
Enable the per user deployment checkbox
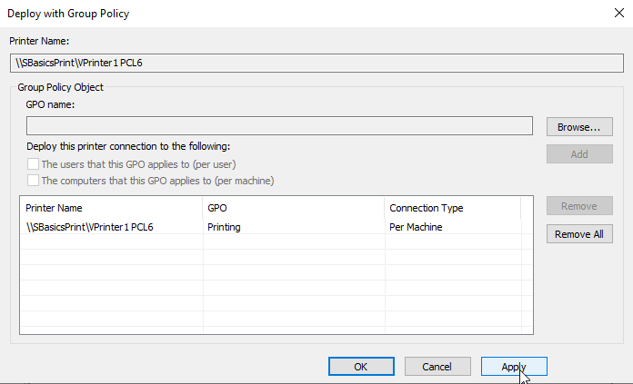pyautogui.click(x=33, y=164)
